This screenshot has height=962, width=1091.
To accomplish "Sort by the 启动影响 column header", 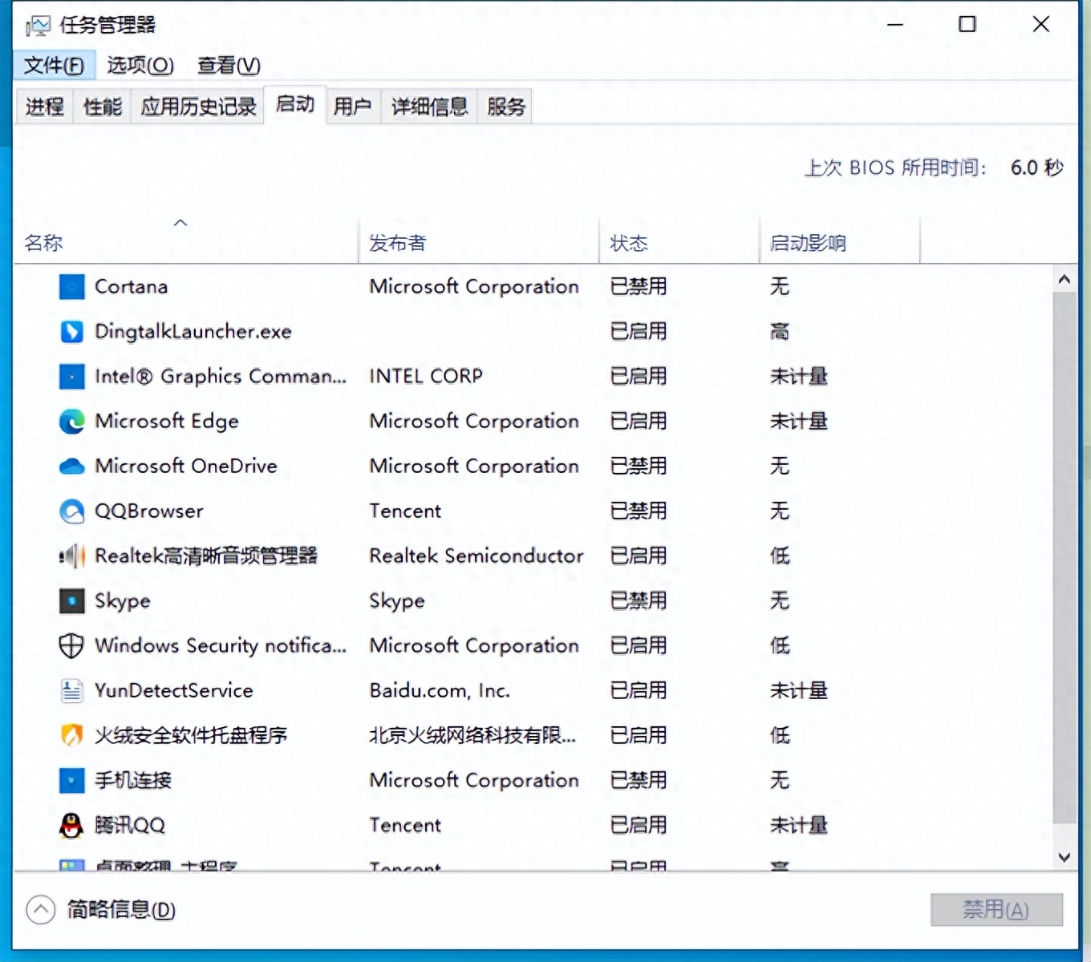I will click(840, 242).
